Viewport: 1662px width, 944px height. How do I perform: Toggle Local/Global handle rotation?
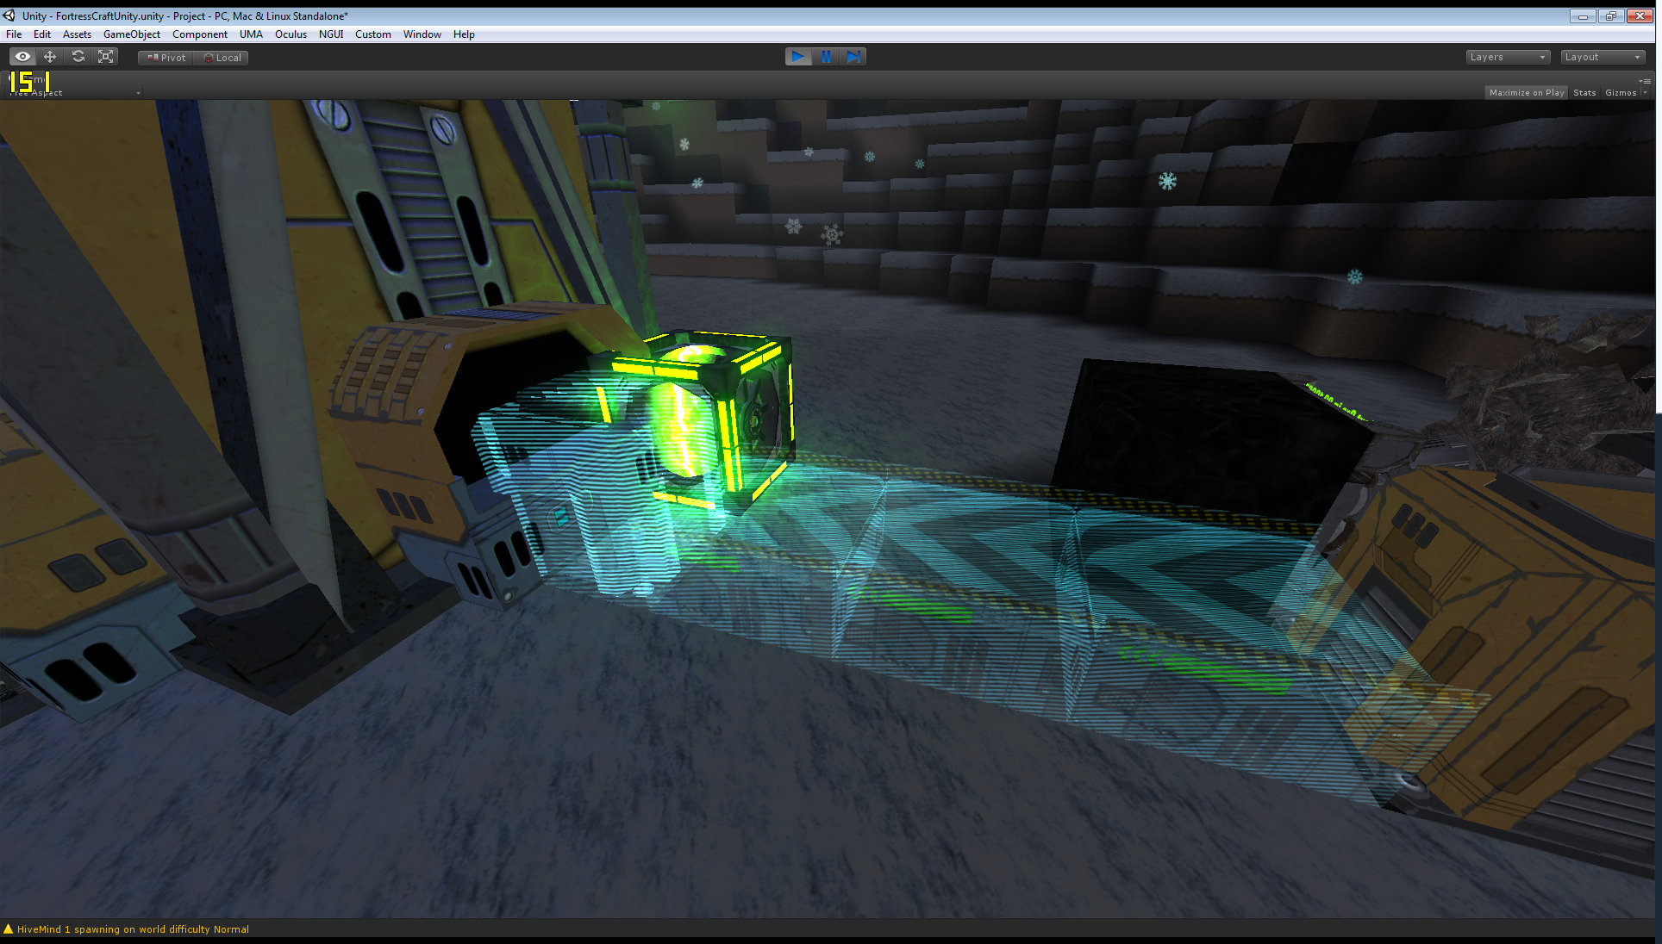[222, 58]
